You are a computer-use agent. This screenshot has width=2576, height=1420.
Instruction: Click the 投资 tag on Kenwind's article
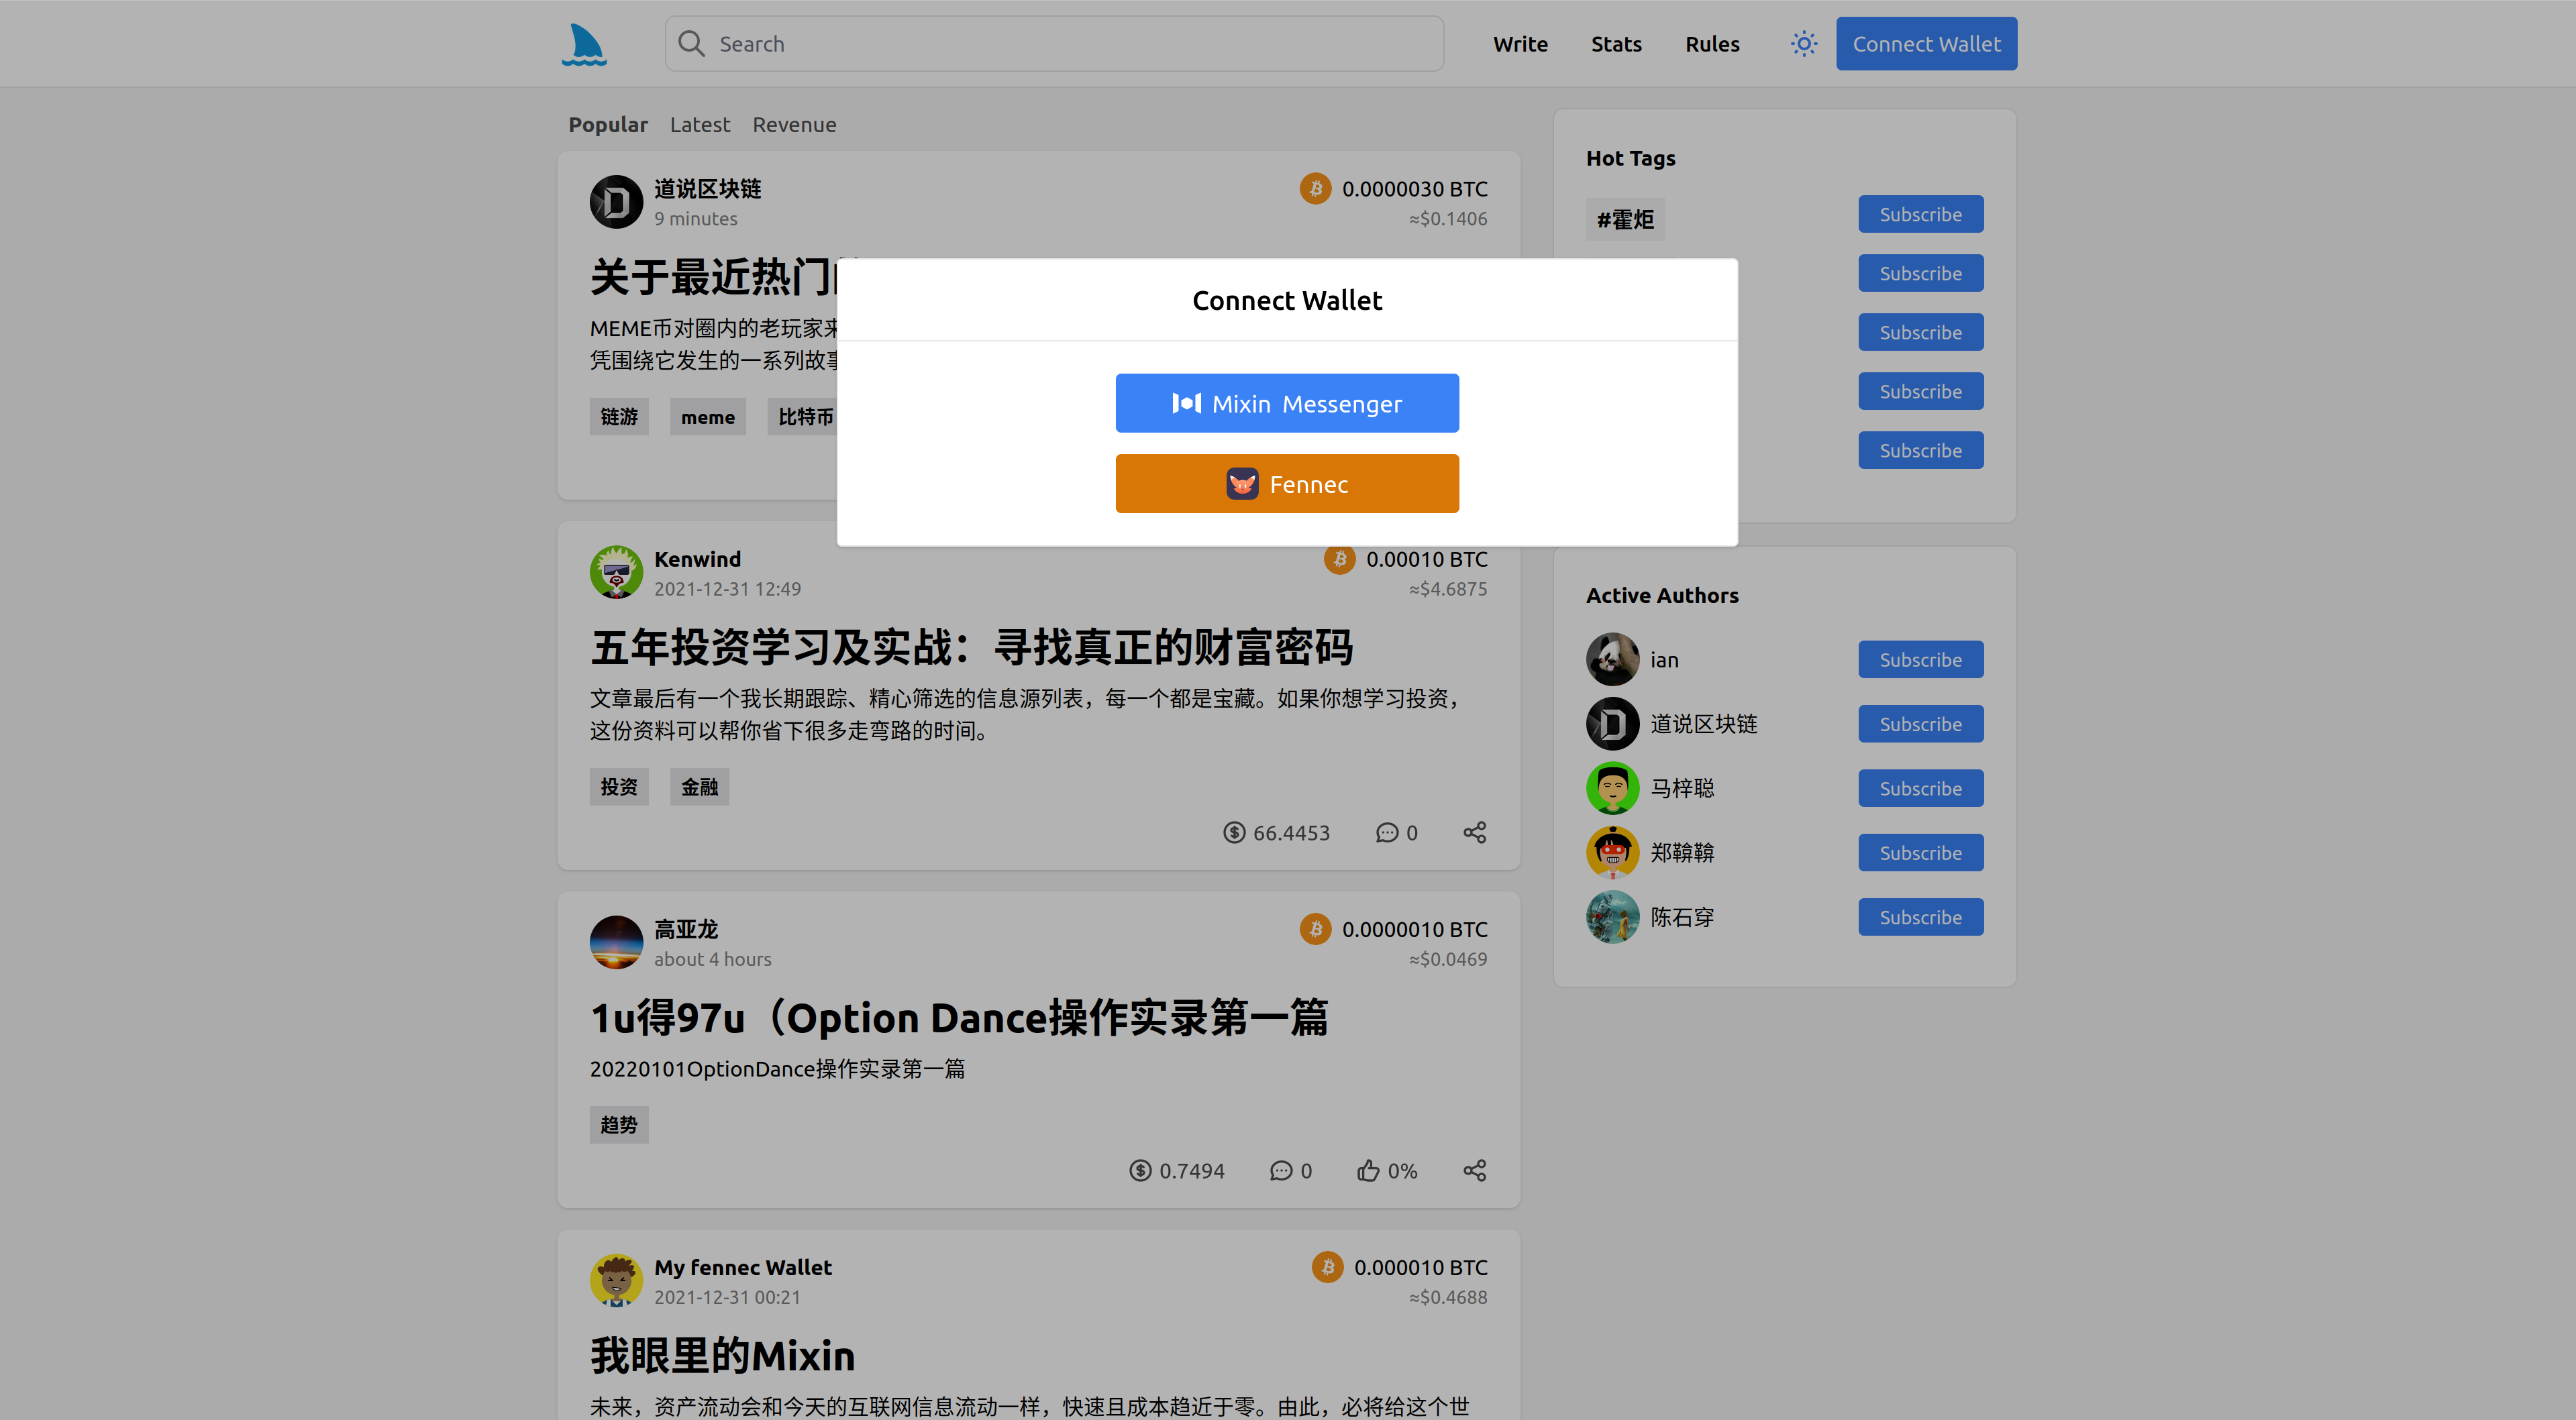[618, 787]
